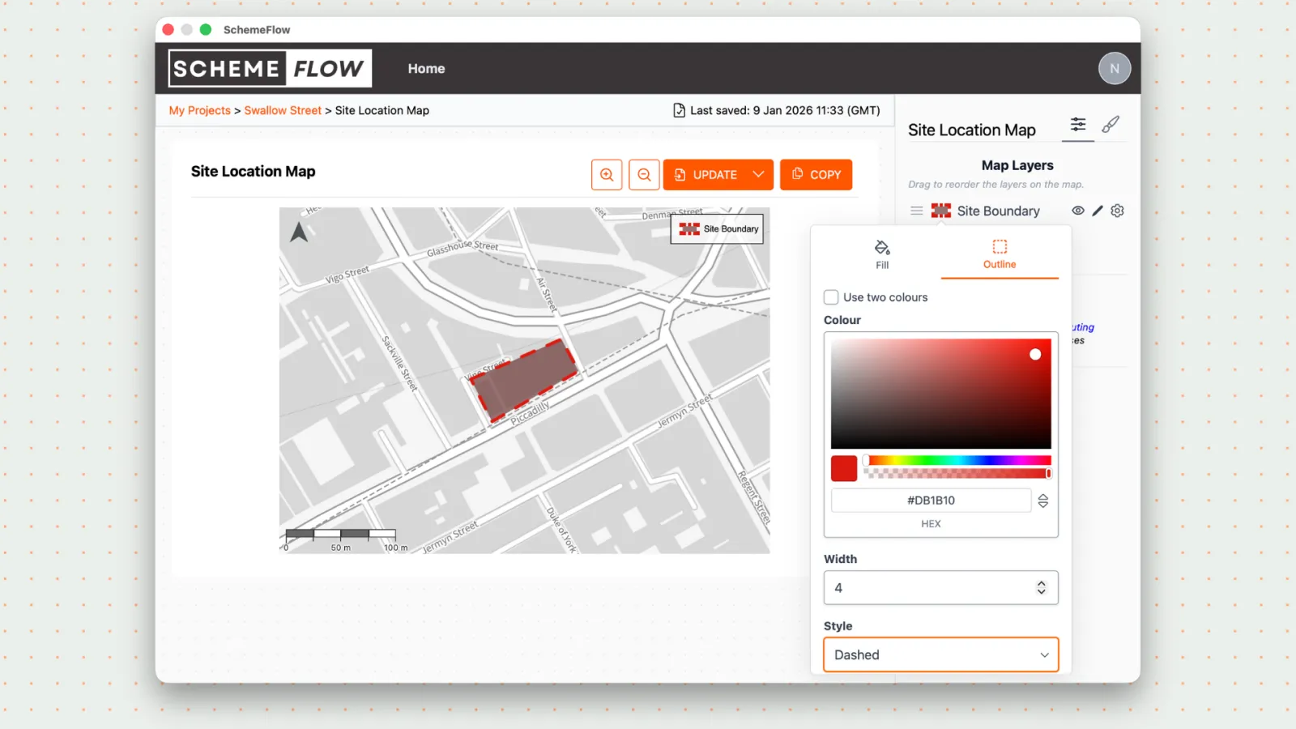Click the UPDATE button

click(x=718, y=174)
